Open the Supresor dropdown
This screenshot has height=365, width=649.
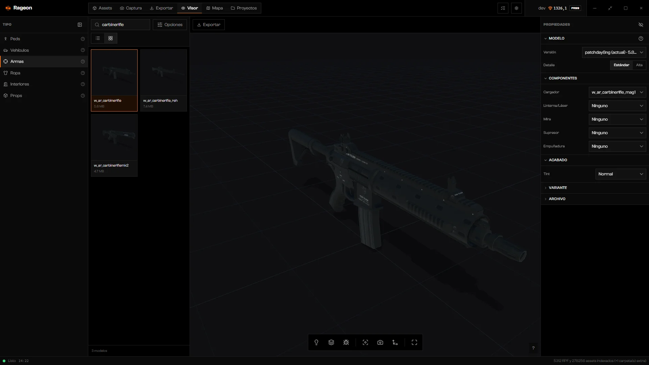point(617,133)
